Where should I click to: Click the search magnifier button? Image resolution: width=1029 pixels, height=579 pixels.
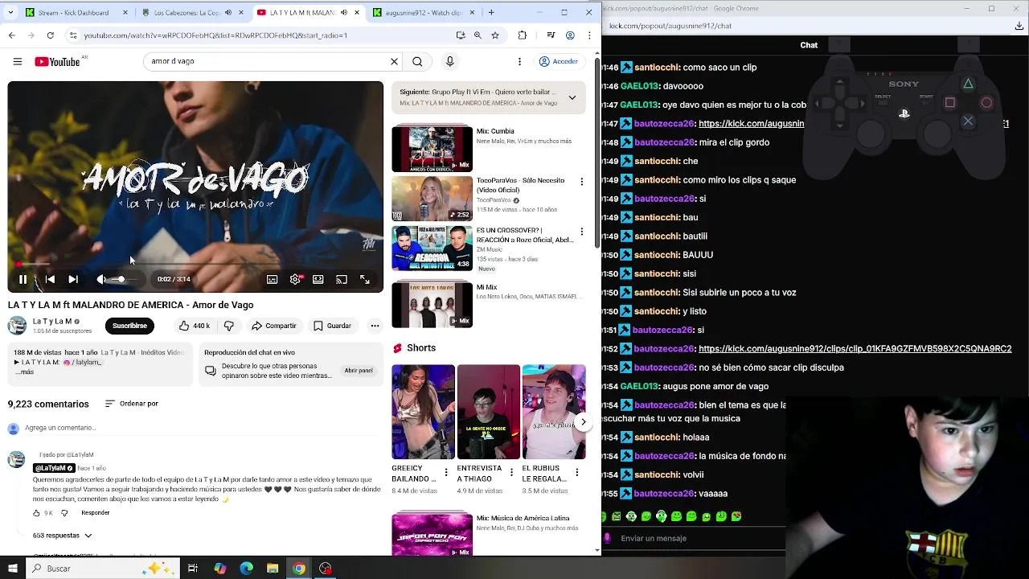point(417,61)
